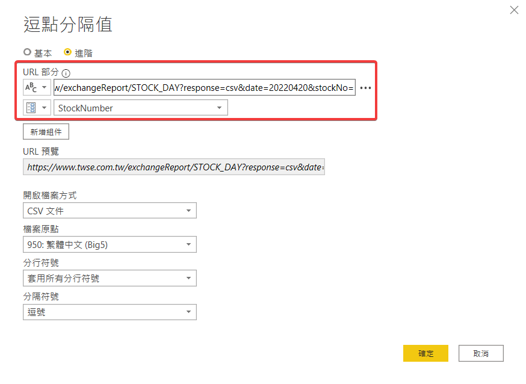The height and width of the screenshot is (384, 526).
Task: Open the 開啟檔案方式 CSV 文件 dropdown
Action: click(x=110, y=211)
